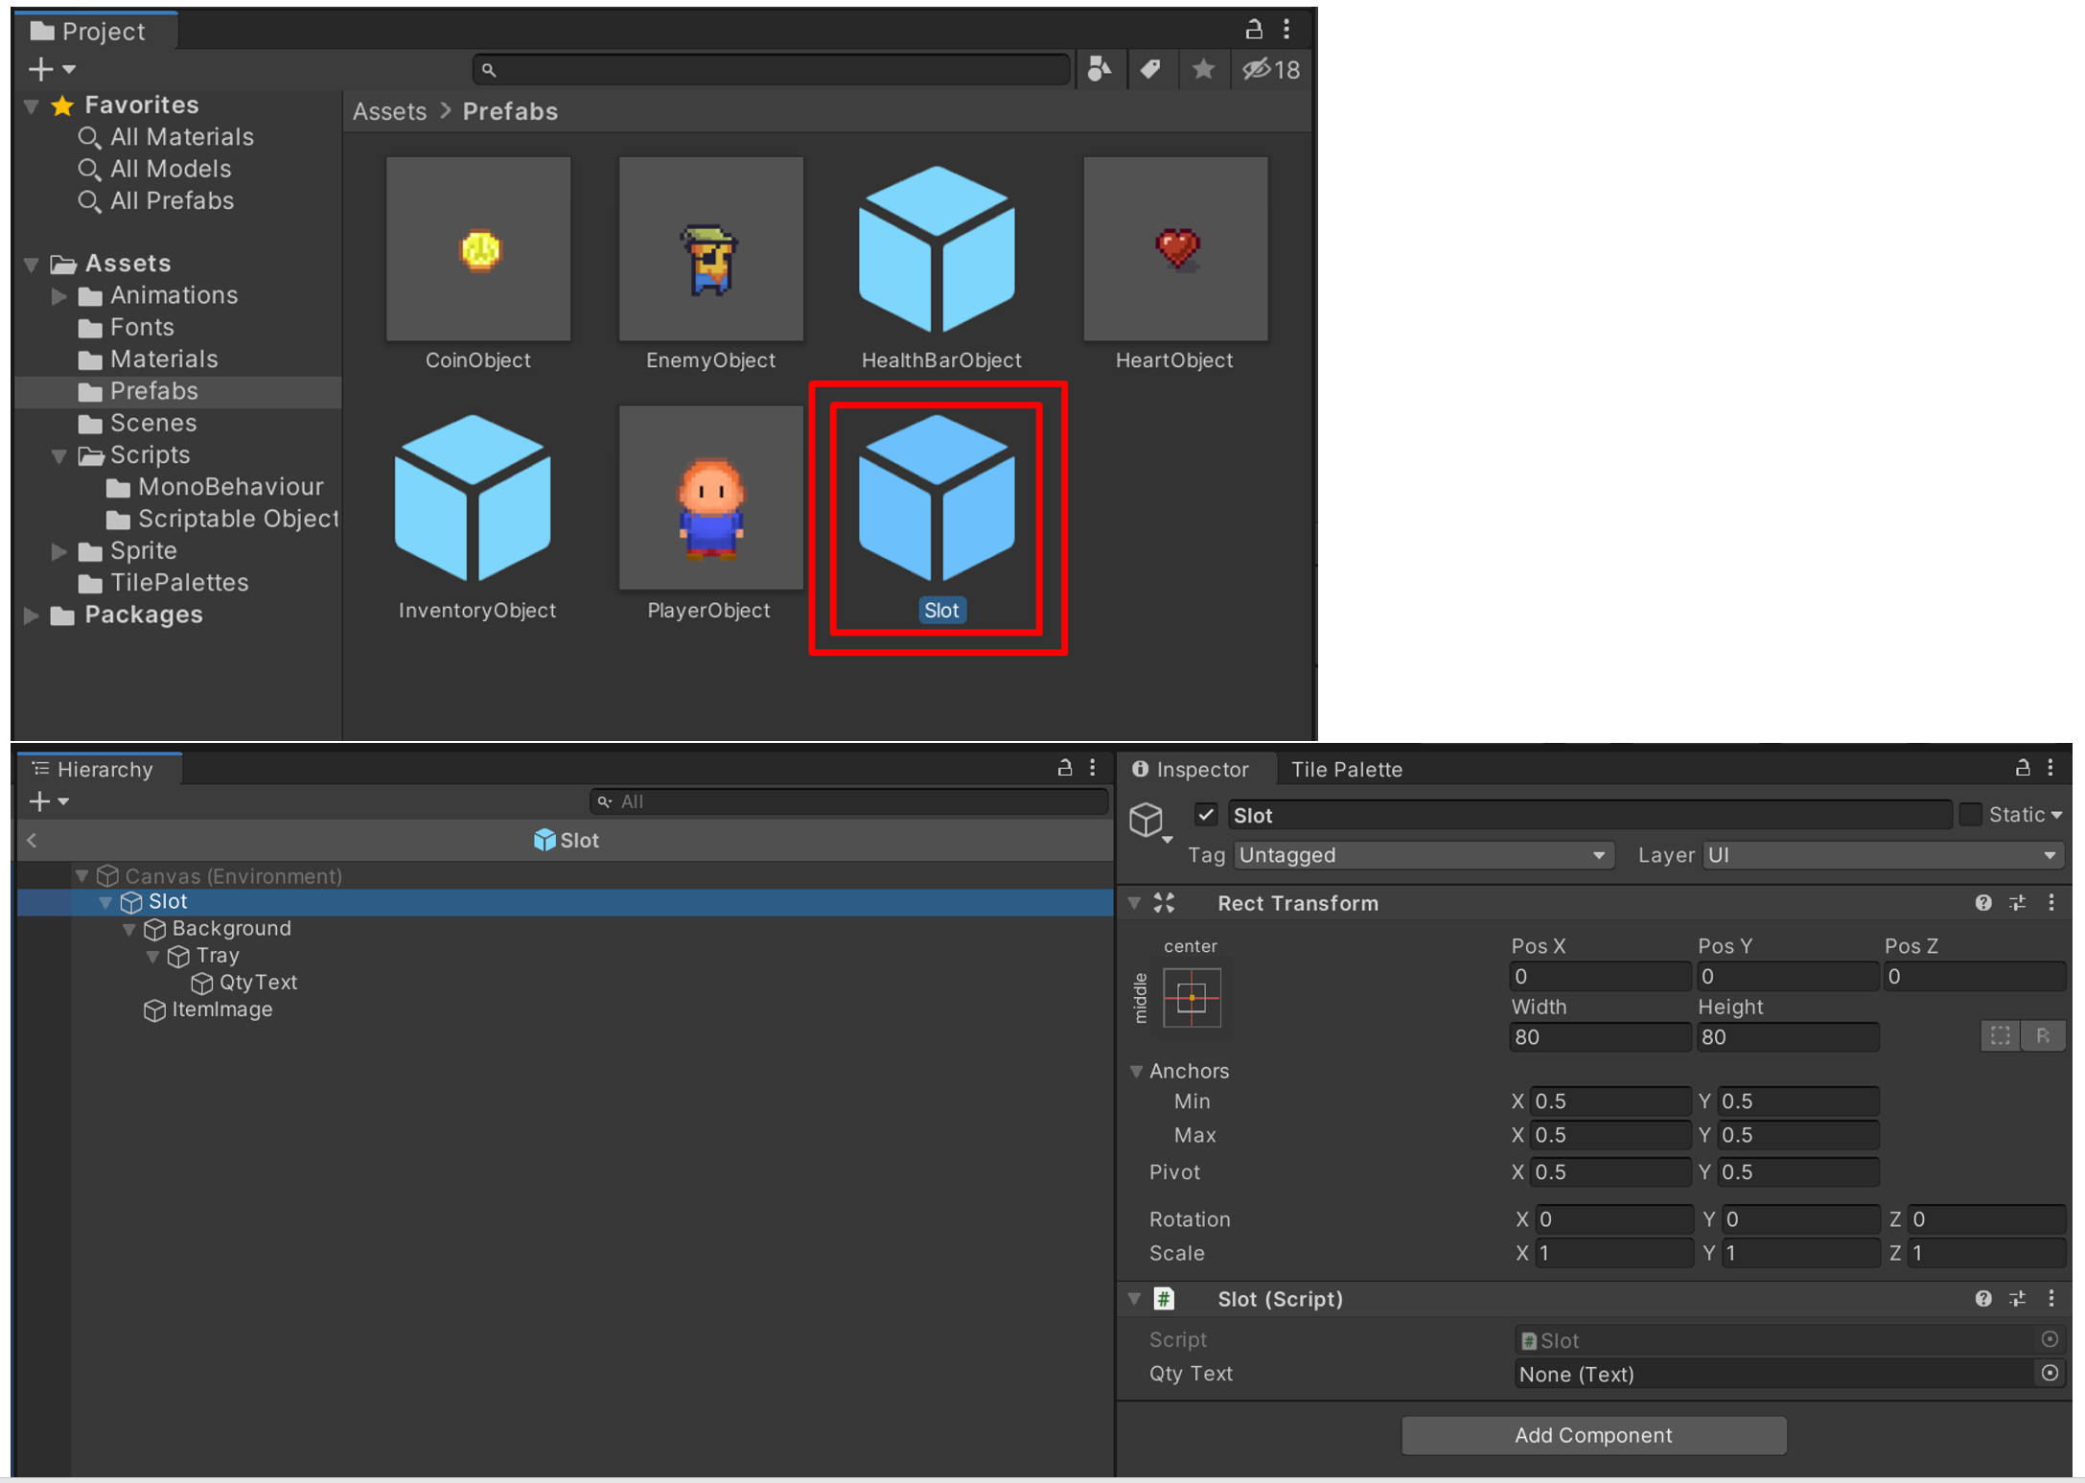This screenshot has width=2085, height=1483.
Task: Toggle Slot active checkbox in Inspector
Action: tap(1206, 815)
